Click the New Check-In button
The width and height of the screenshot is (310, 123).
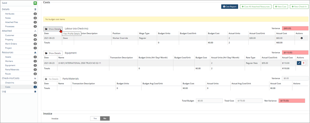tap(299, 6)
